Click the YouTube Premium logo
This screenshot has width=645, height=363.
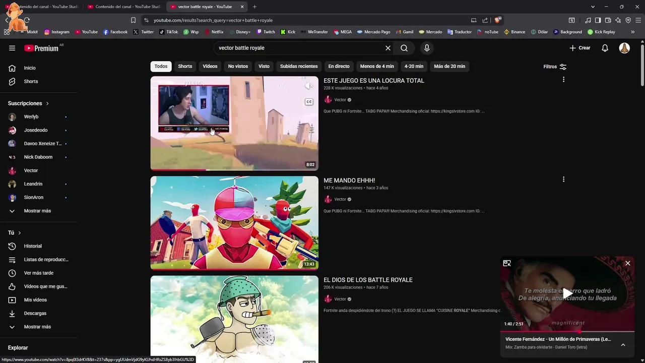coord(41,48)
